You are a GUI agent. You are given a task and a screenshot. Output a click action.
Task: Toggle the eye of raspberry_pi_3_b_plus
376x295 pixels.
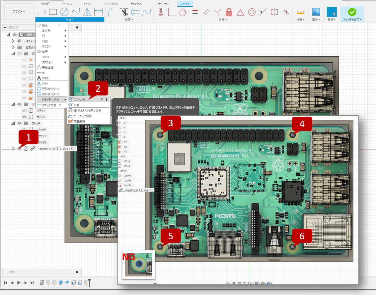[20, 148]
